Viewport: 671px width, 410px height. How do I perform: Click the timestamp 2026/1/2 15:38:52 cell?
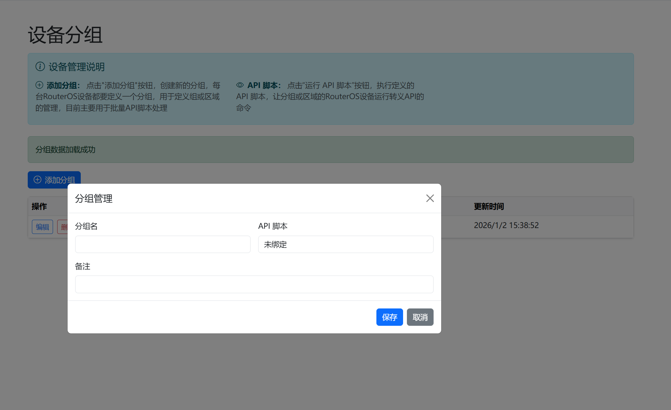(x=506, y=225)
